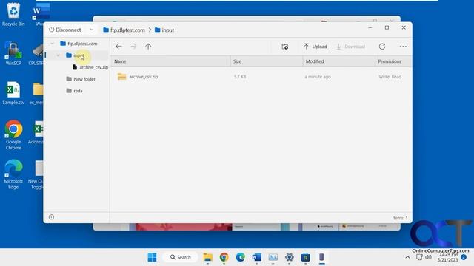Screen dimensions: 474x266
Task: Open the Sample.csv desktop file
Action: (13, 93)
